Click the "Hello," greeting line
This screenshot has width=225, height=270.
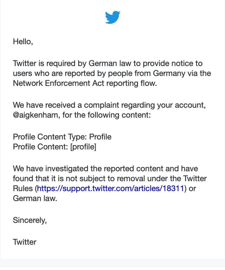(x=23, y=41)
